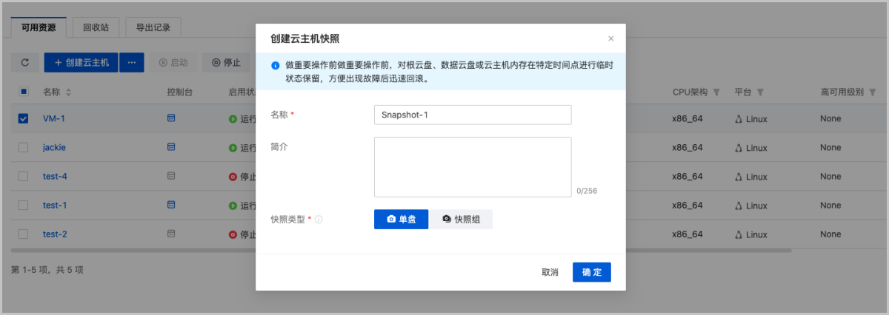The width and height of the screenshot is (889, 315).
Task: Toggle the select-all header checkbox
Action: tap(23, 92)
